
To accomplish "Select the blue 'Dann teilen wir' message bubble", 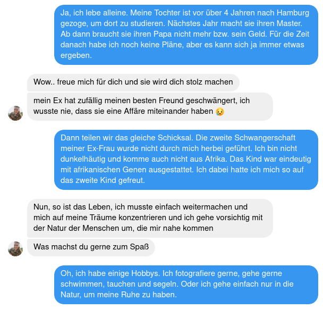I will pyautogui.click(x=186, y=160).
